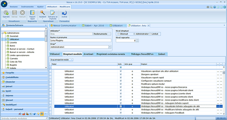Open the Grup dropdown showing Administratori
The width and height of the screenshot is (227, 120).
point(110,47)
